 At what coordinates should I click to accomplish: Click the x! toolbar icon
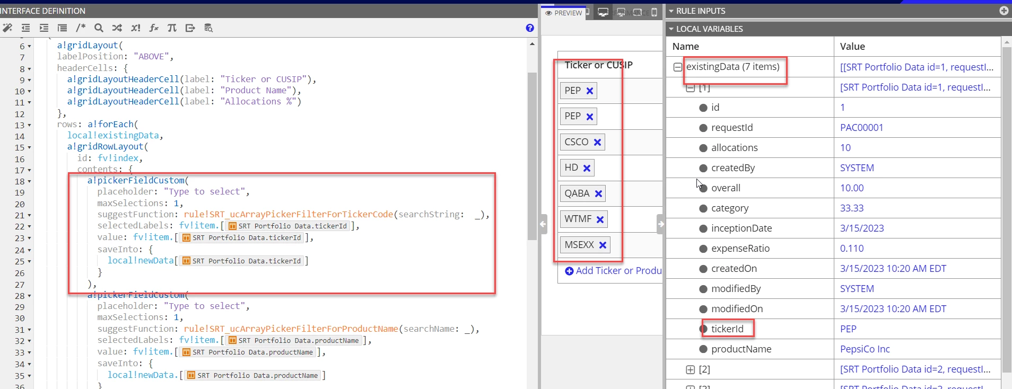[136, 28]
